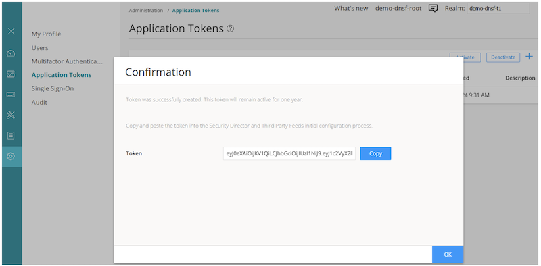The image size is (541, 266).
Task: Go to Users in the side menu
Action: coord(40,48)
